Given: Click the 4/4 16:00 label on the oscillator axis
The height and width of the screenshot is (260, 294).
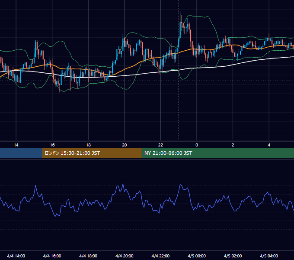Looking at the screenshot, I should [x=52, y=256].
